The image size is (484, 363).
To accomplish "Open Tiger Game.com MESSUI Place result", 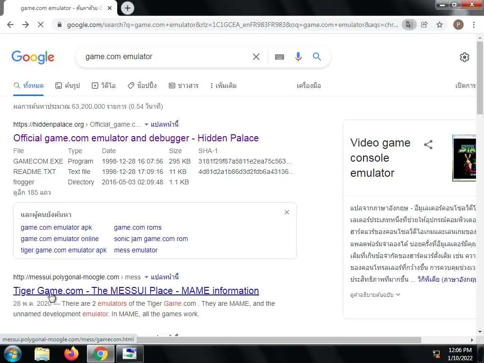I will click(136, 291).
